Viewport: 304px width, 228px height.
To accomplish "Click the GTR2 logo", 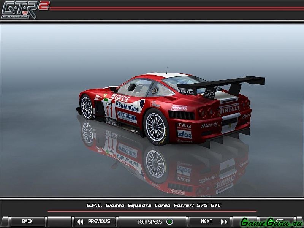I will point(25,10).
